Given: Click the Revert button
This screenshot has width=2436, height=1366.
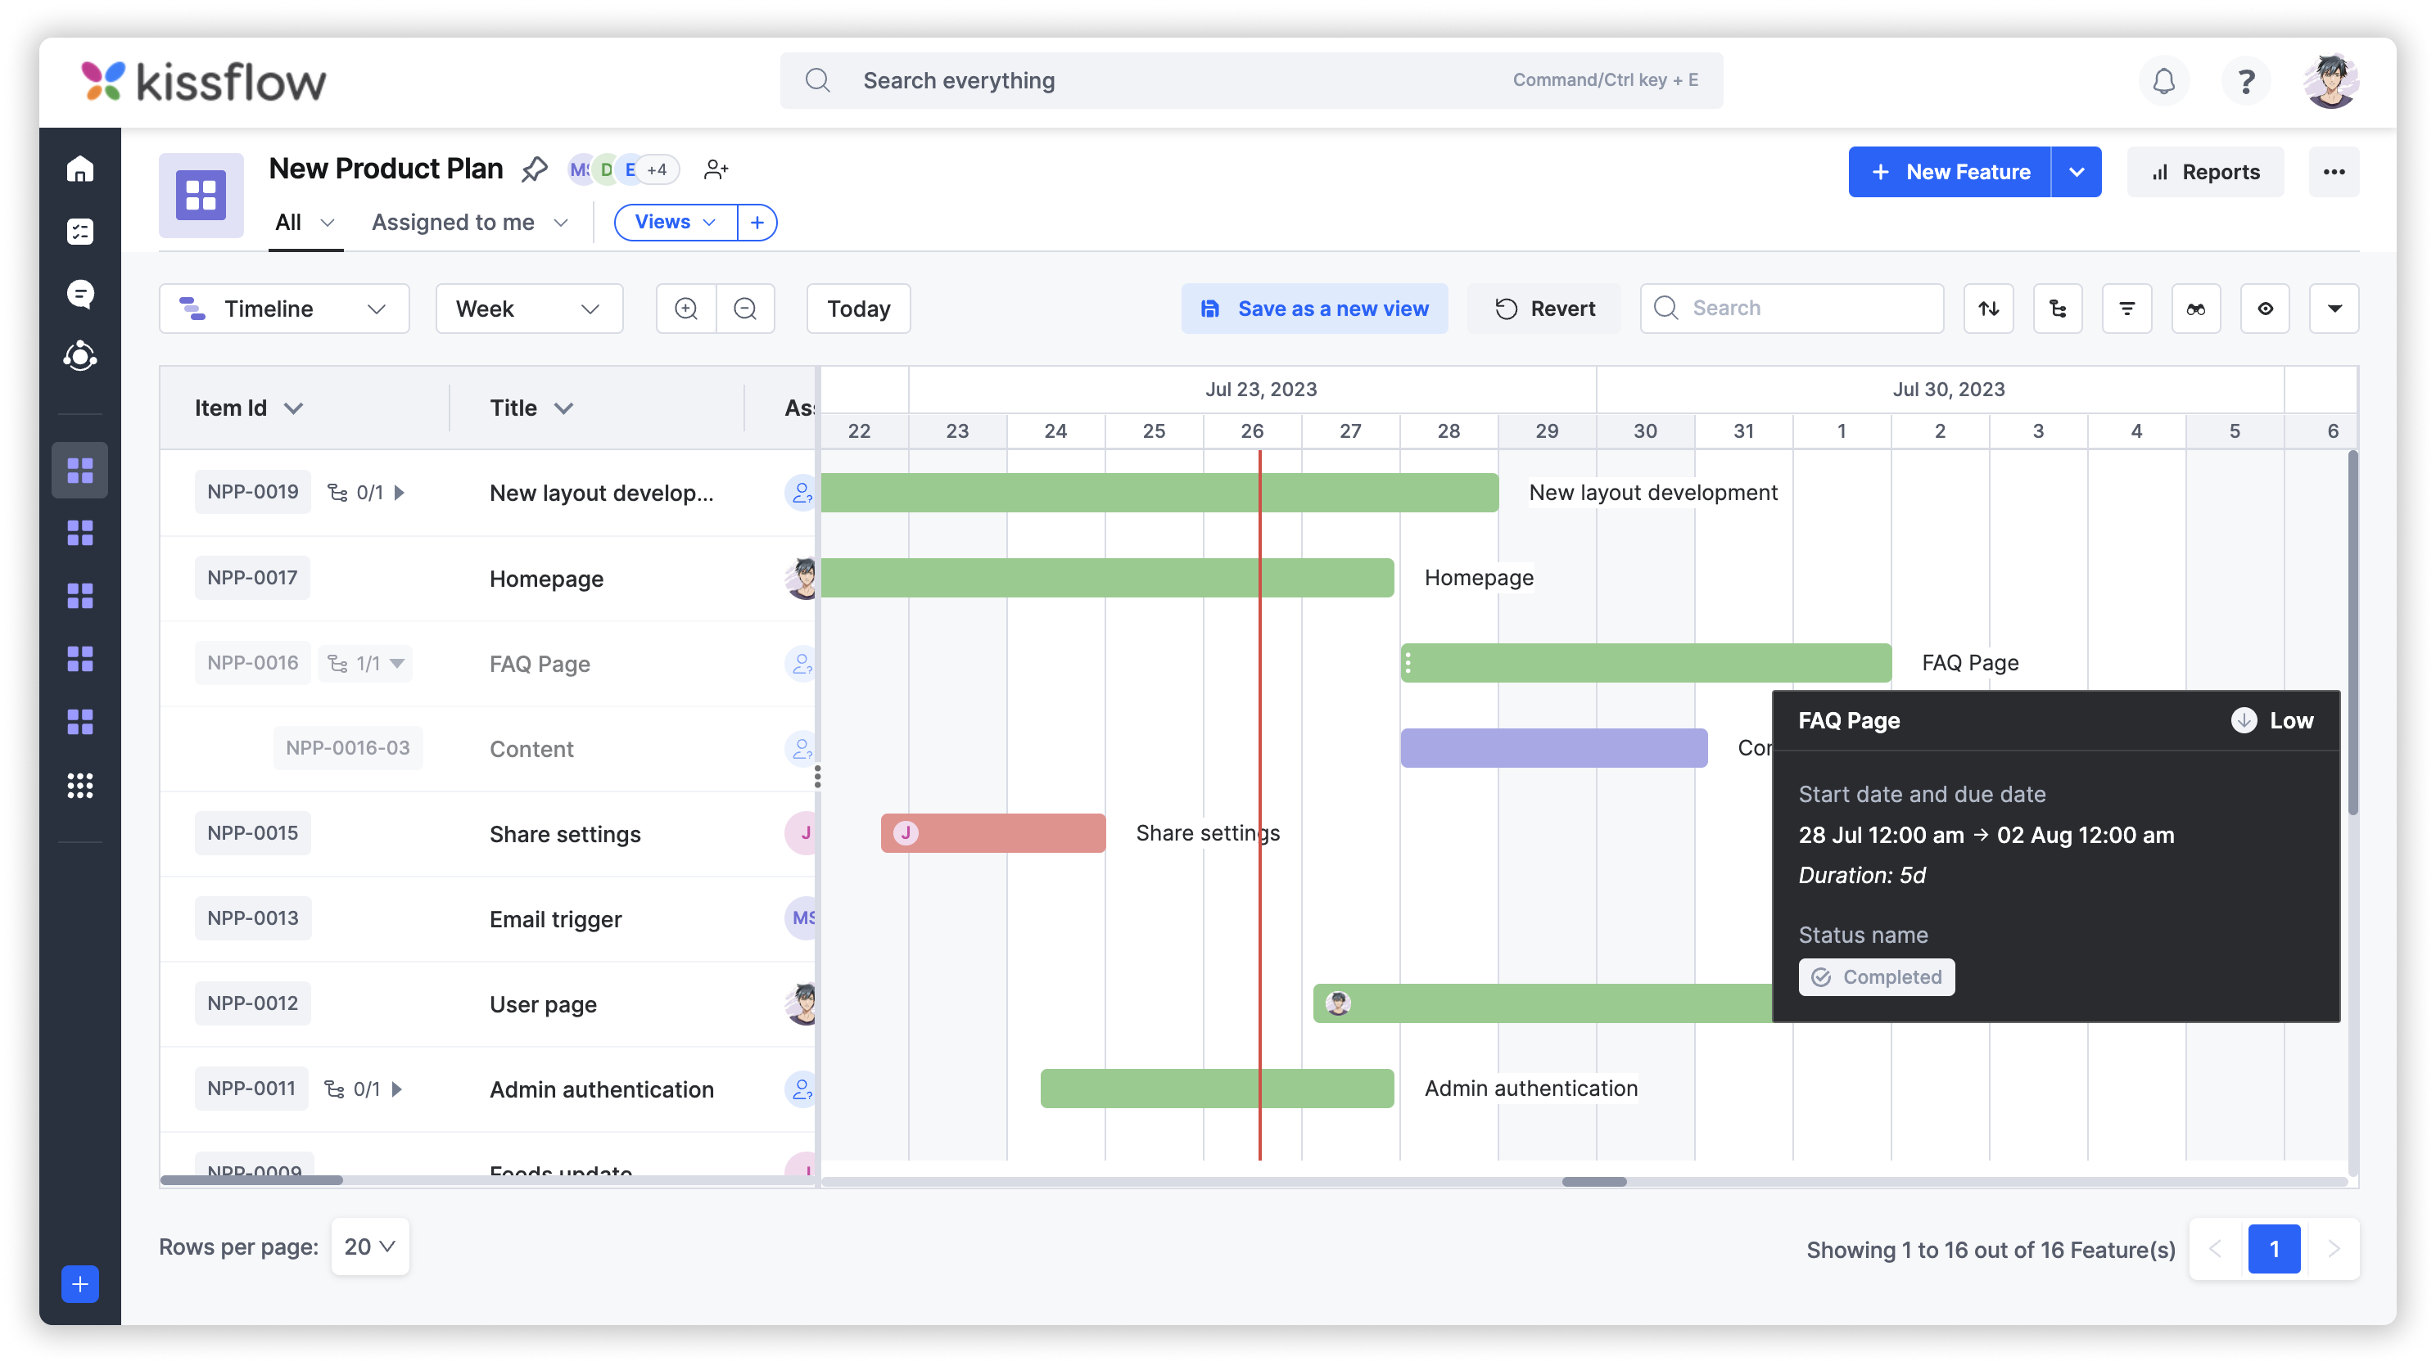Looking at the screenshot, I should (1544, 309).
